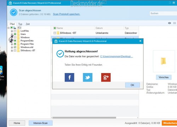Open the Pfad tab

coord(12,24)
